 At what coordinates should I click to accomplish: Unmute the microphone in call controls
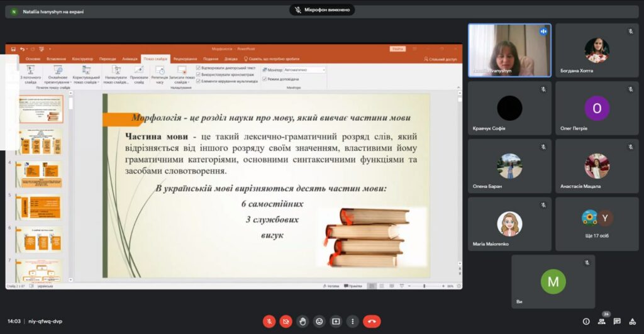point(269,321)
